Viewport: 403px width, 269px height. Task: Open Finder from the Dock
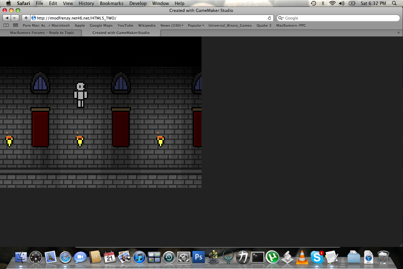[x=21, y=257]
